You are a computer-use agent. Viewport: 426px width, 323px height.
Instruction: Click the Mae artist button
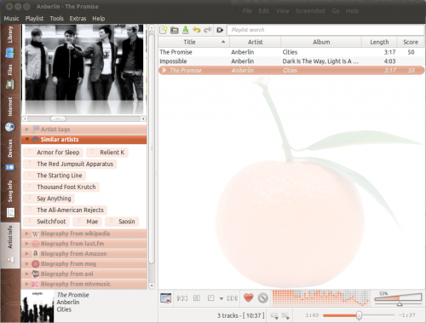click(87, 222)
